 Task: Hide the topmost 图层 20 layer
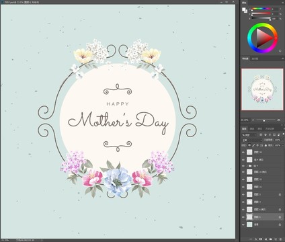tap(243, 152)
